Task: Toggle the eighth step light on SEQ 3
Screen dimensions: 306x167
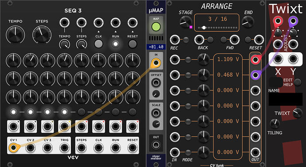Action: (133, 112)
